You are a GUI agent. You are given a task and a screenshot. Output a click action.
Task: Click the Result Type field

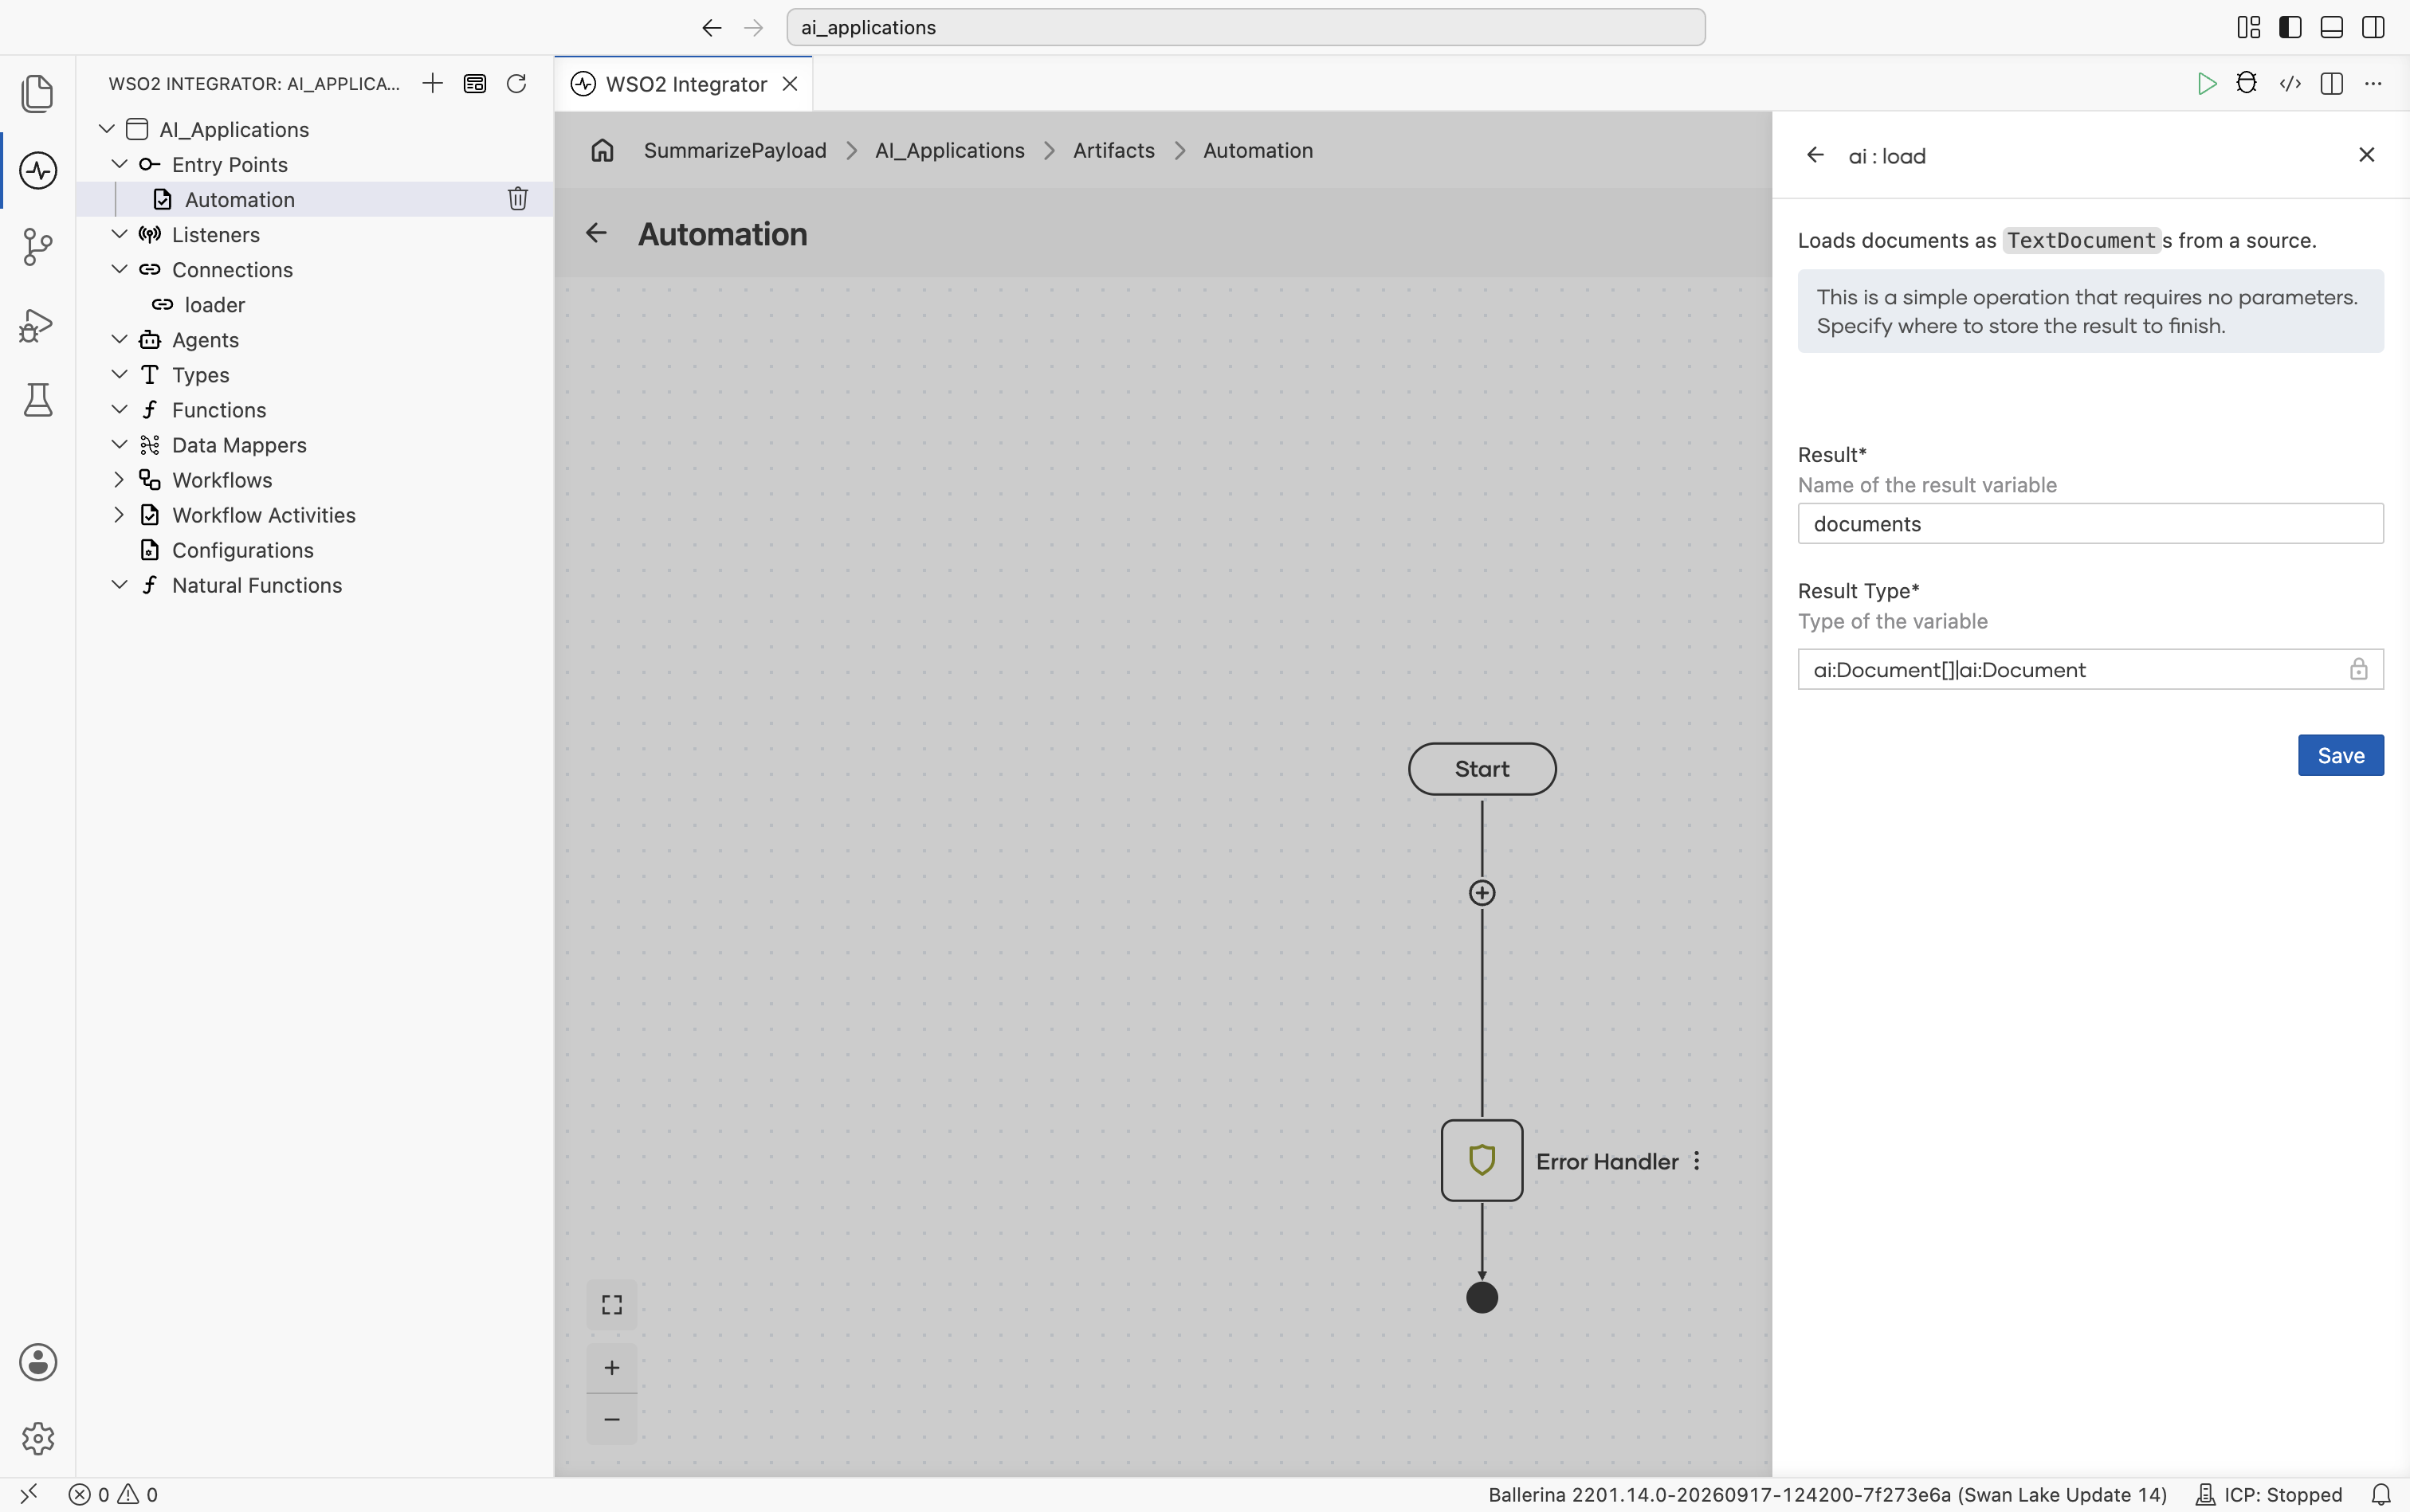(x=2090, y=669)
